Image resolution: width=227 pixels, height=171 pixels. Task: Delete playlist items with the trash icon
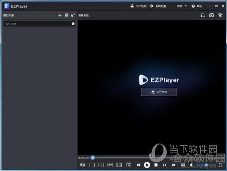click(x=67, y=15)
